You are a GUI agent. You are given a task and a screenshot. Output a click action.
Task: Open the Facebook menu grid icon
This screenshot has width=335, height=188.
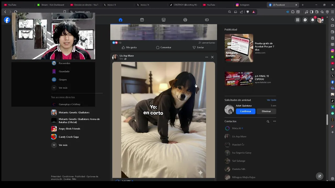point(298,20)
